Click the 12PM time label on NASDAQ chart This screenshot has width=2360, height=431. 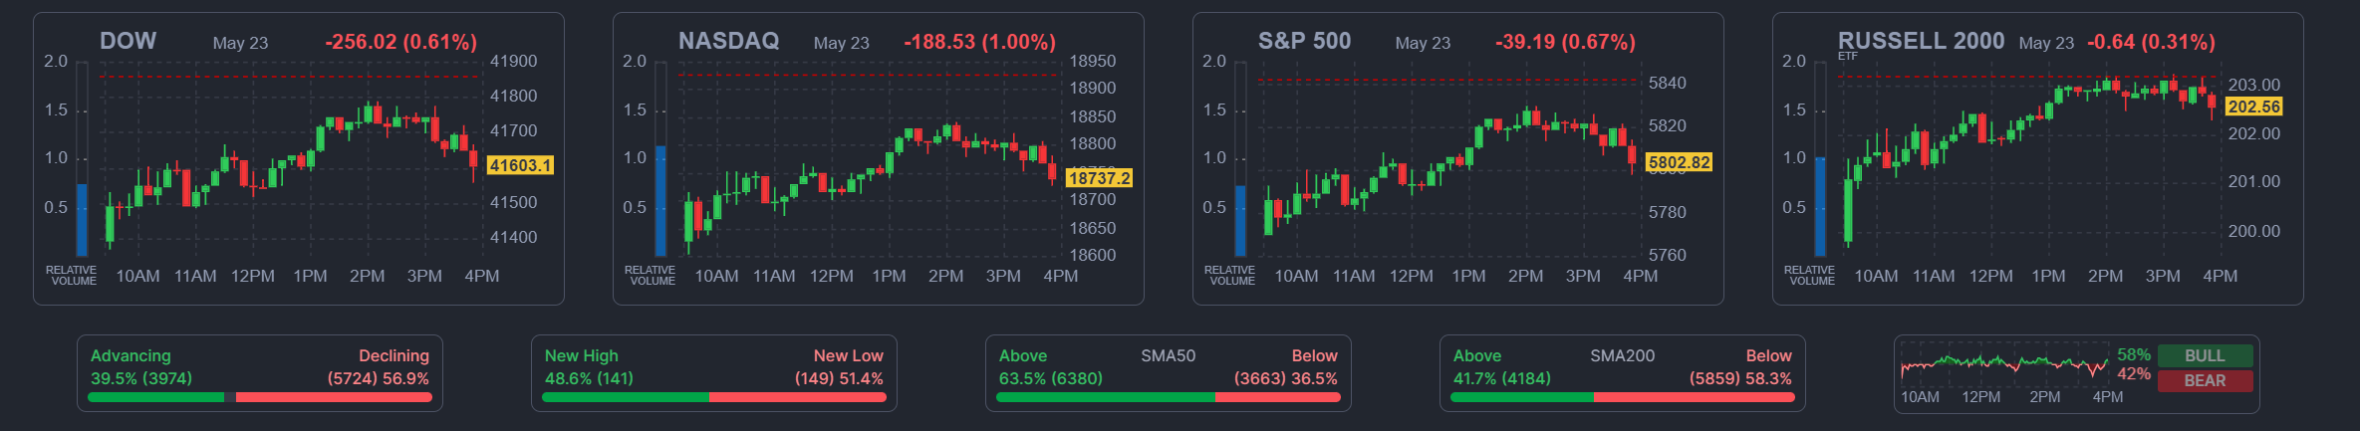831,276
